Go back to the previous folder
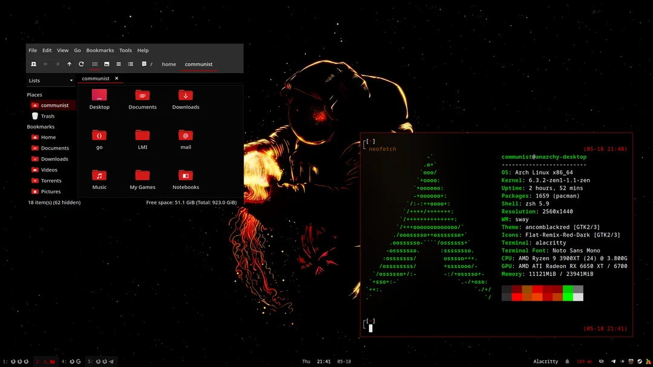 (x=45, y=64)
